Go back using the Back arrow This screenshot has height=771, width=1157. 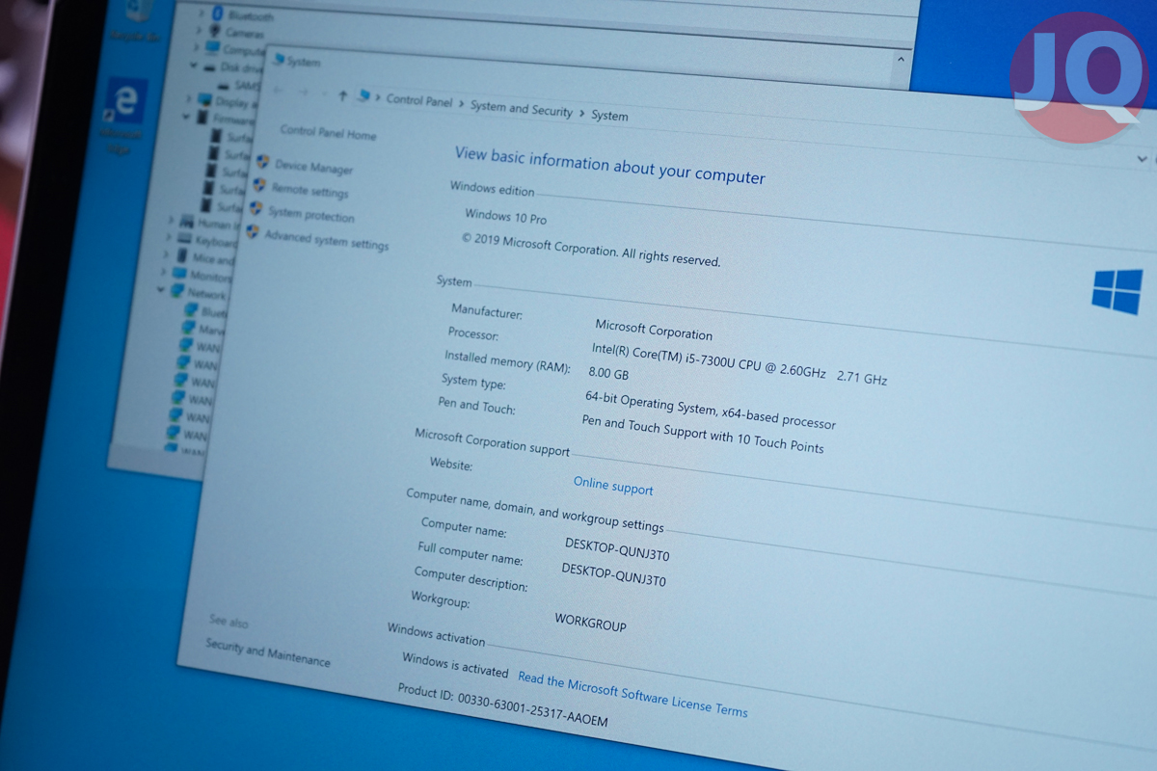pos(280,90)
